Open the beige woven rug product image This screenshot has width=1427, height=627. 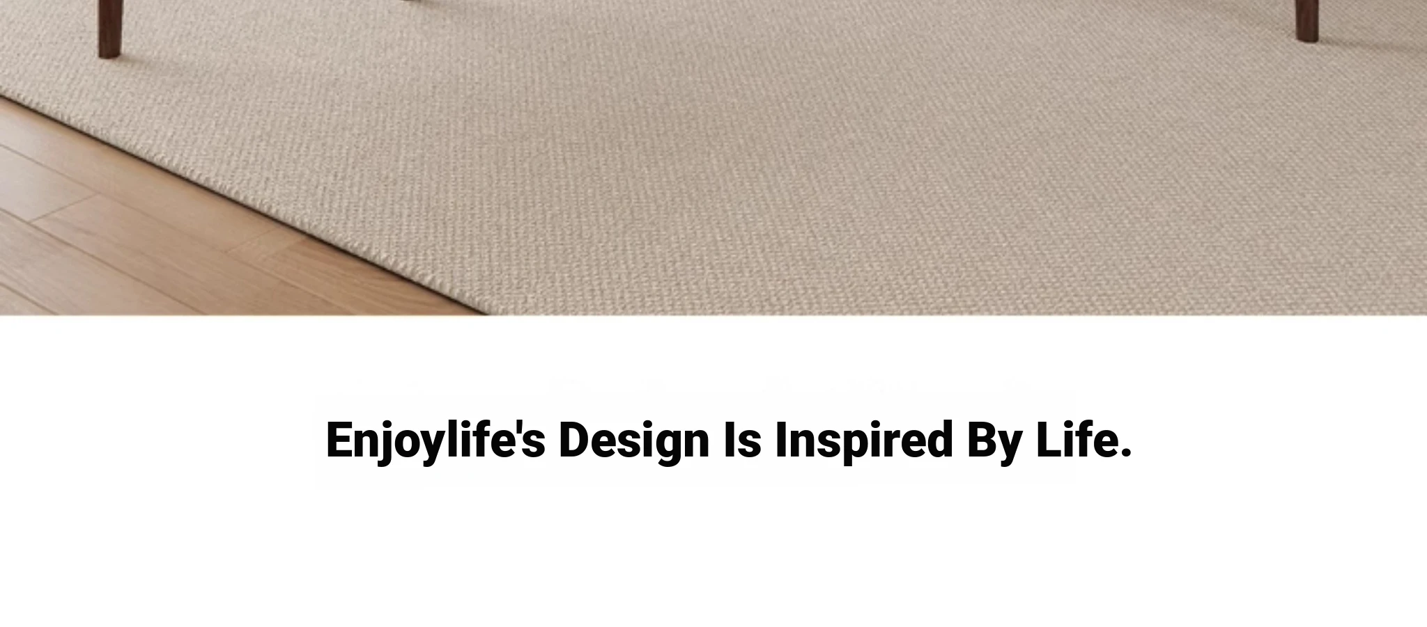pyautogui.click(x=713, y=157)
